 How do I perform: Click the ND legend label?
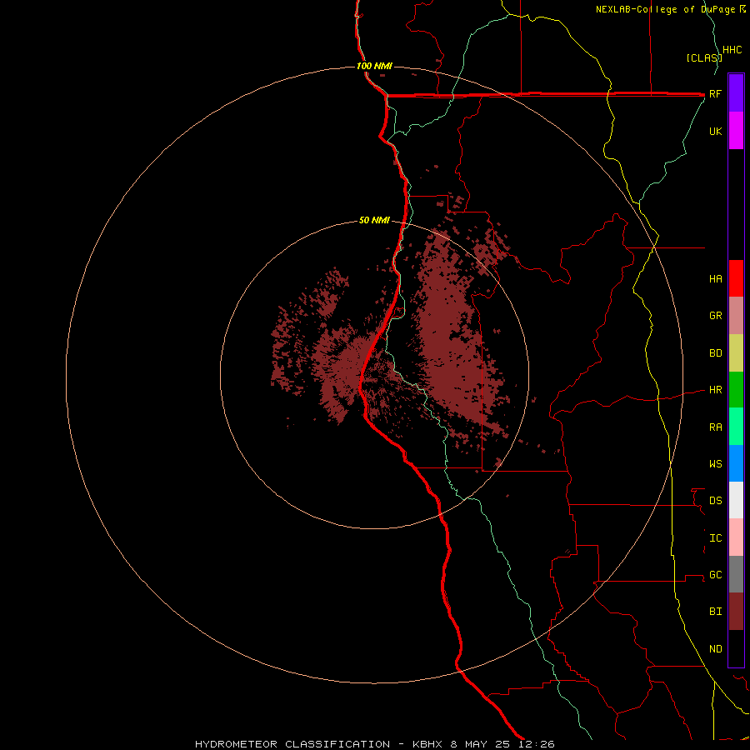[x=715, y=649]
